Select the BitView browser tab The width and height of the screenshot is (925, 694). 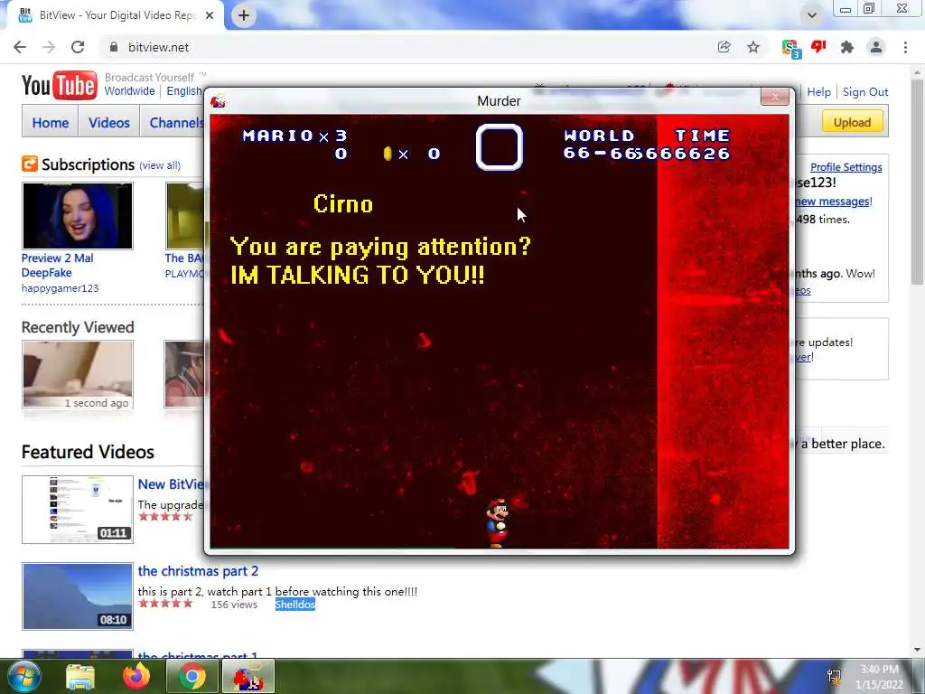click(117, 15)
